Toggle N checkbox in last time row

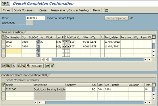pos(68,55)
